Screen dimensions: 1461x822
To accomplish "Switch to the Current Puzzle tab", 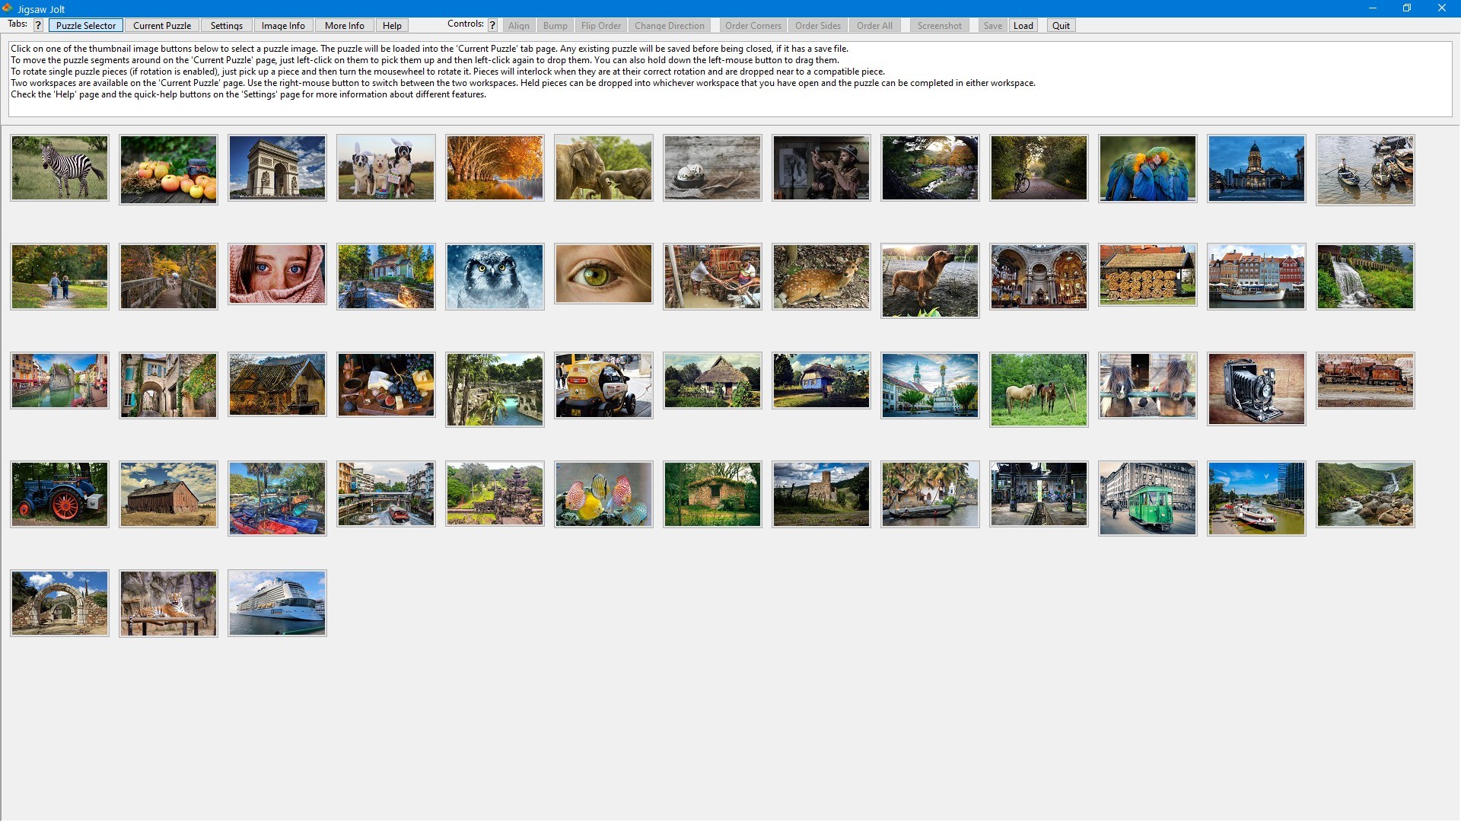I will (x=161, y=25).
